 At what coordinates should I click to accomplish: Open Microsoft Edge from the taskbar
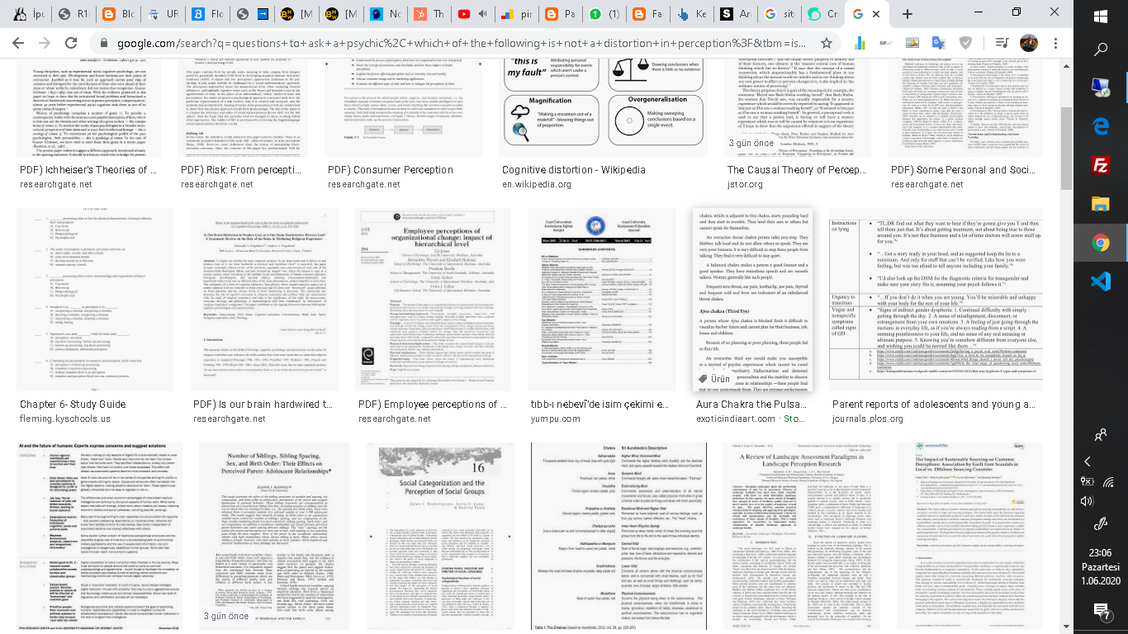[x=1101, y=125]
